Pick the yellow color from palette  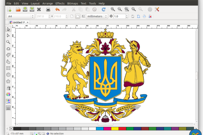click(115, 129)
